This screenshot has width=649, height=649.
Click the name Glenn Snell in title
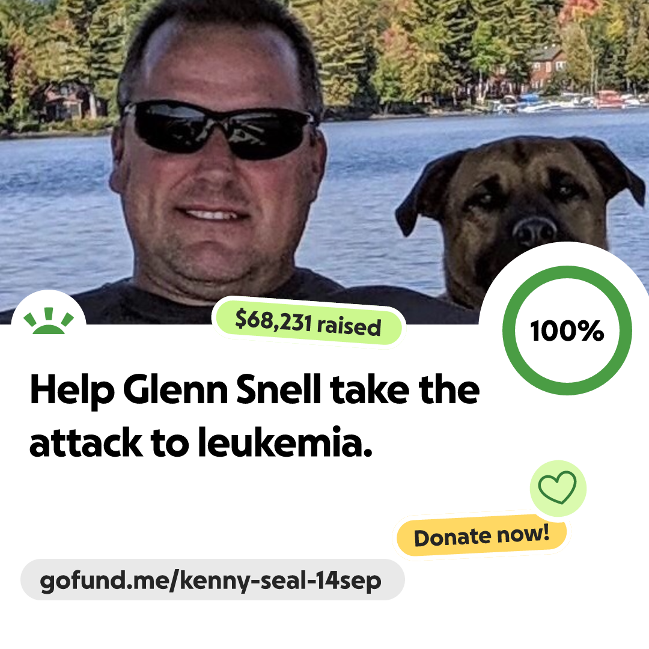click(222, 389)
